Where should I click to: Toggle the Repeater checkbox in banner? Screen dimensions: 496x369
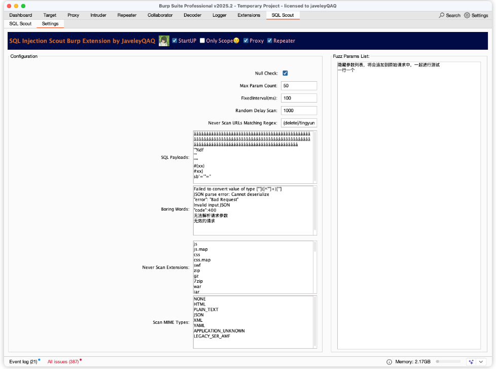269,41
